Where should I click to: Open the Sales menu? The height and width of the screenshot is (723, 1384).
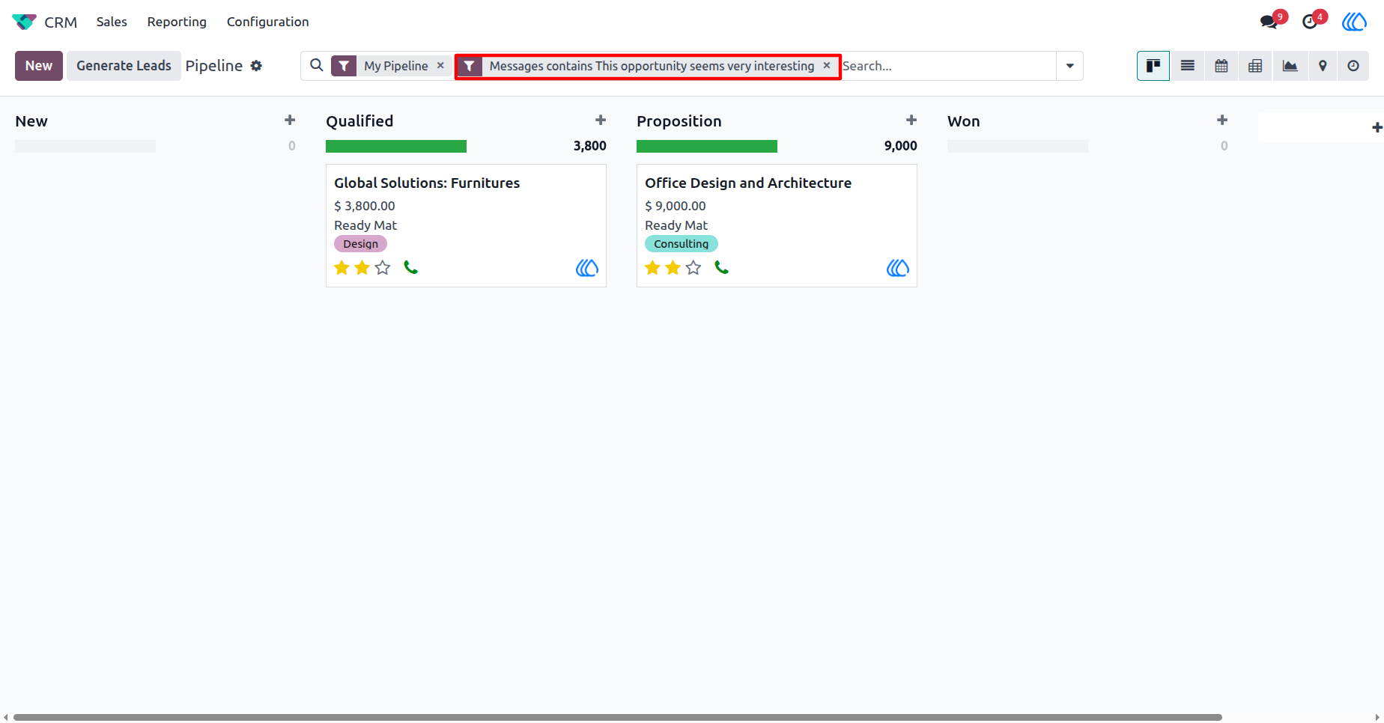click(x=112, y=22)
